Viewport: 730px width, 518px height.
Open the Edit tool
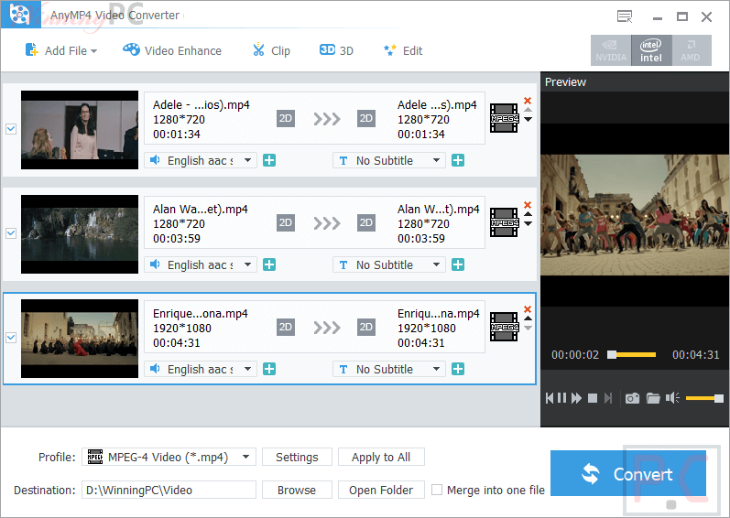pos(403,50)
